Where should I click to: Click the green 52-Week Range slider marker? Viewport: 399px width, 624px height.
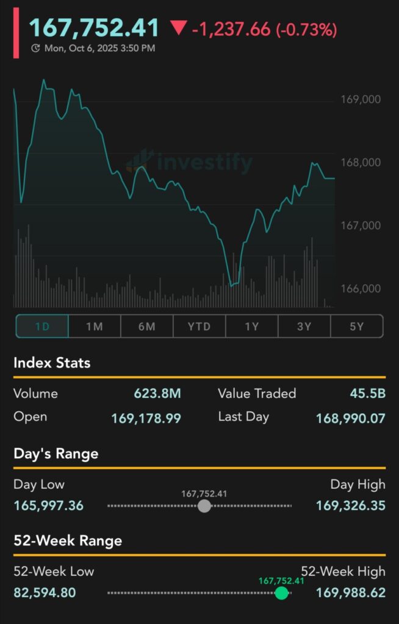coord(281,593)
